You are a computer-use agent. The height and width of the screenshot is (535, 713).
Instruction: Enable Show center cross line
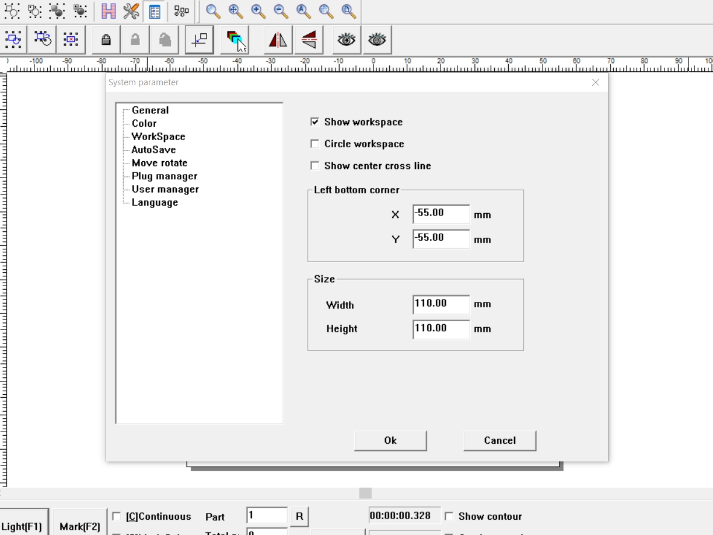coord(315,166)
